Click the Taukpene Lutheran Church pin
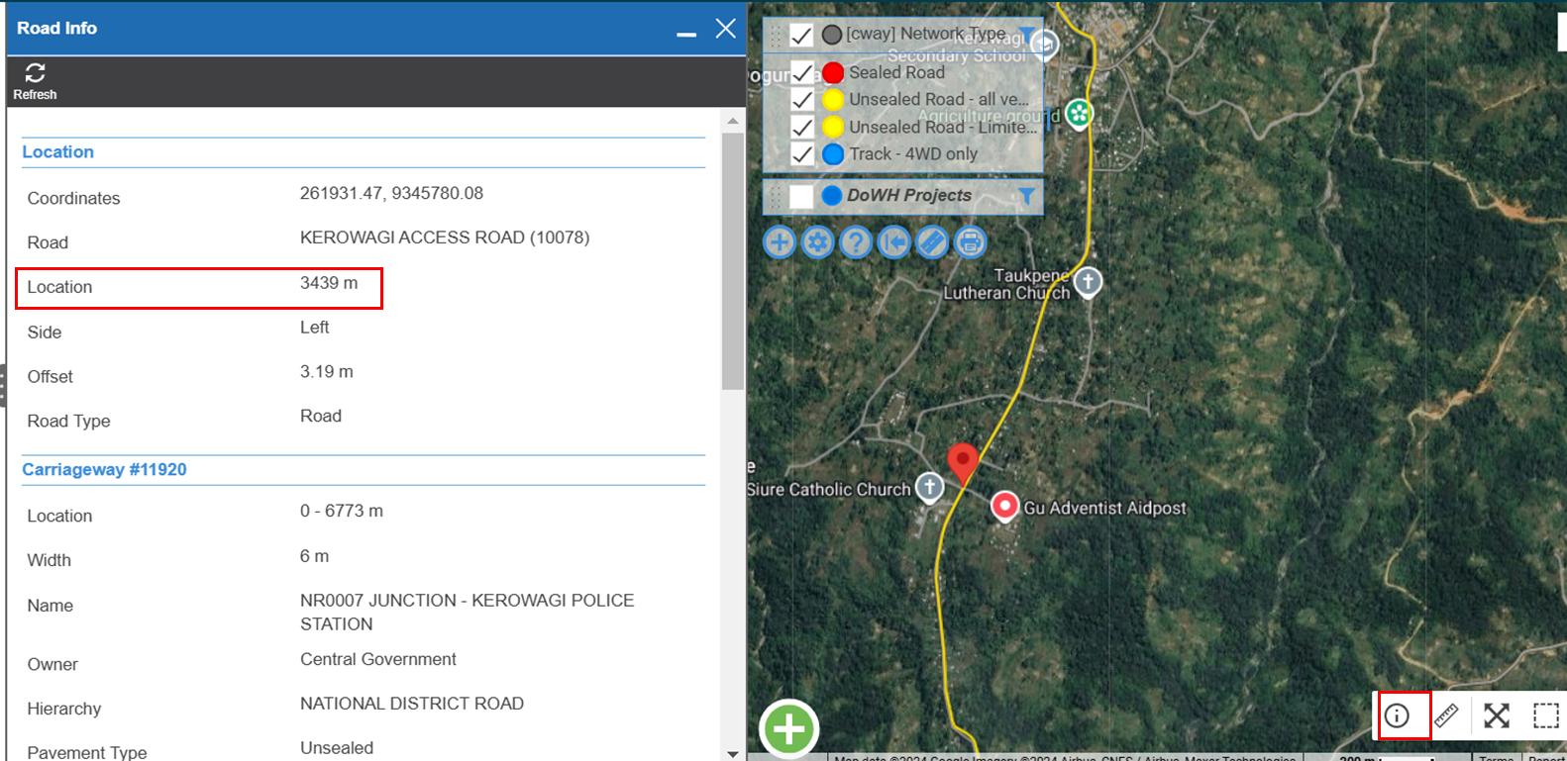 (1088, 282)
